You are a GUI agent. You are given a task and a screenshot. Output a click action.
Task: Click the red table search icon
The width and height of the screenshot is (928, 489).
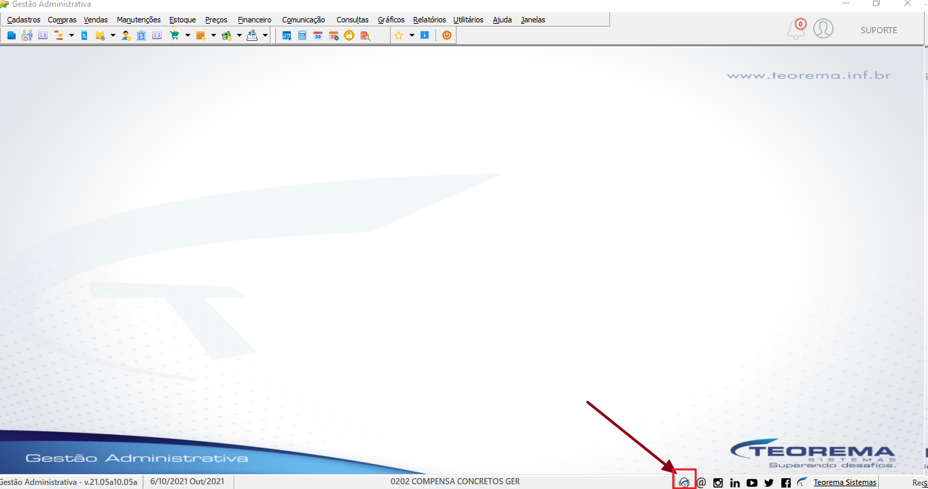pos(365,35)
